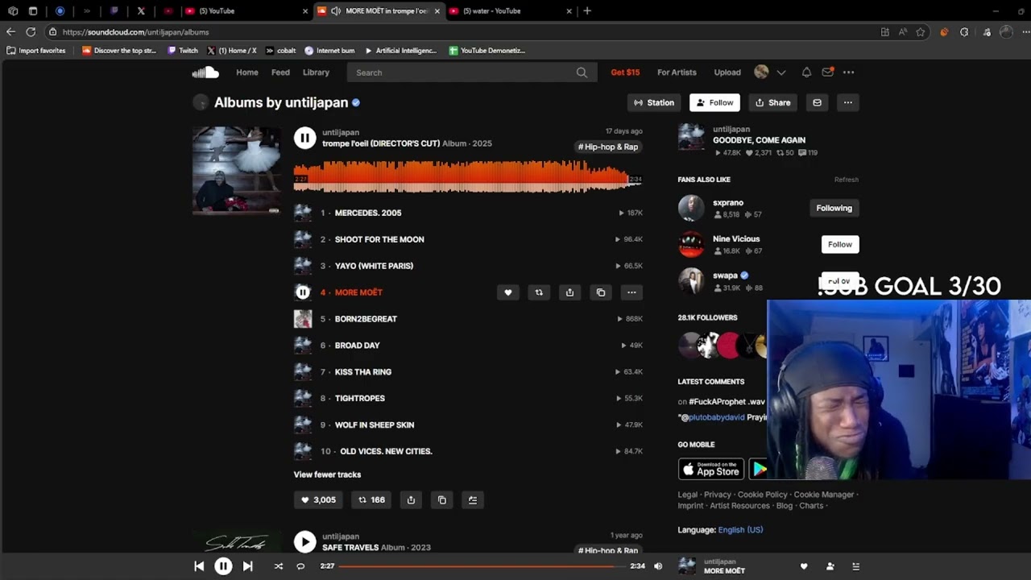Skip to the next track in player bar
1031x580 pixels.
247,566
